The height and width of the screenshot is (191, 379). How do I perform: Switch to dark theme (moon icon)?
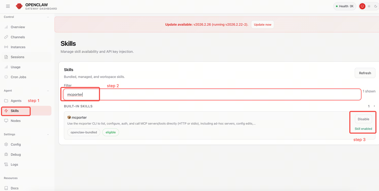pyautogui.click(x=376, y=6)
